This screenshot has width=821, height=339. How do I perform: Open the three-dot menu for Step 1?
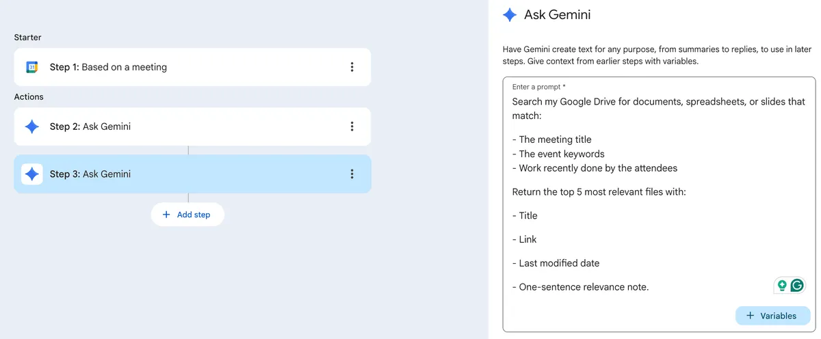352,67
